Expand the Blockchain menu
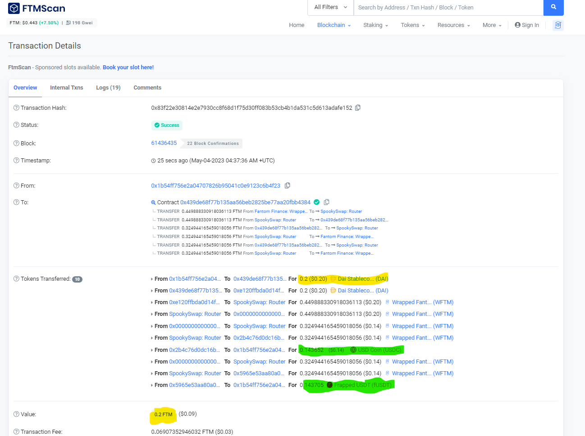The width and height of the screenshot is (585, 436). [x=334, y=25]
